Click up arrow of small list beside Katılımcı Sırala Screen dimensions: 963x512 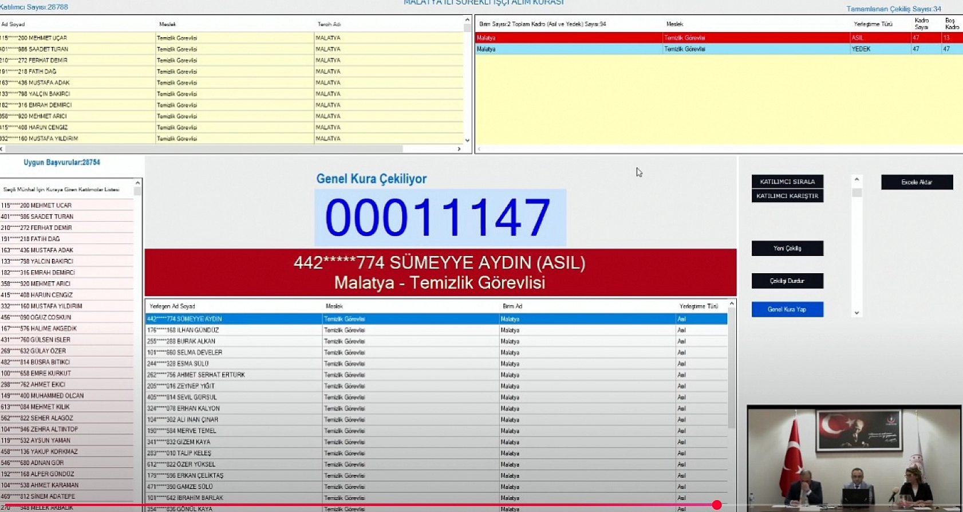(857, 180)
